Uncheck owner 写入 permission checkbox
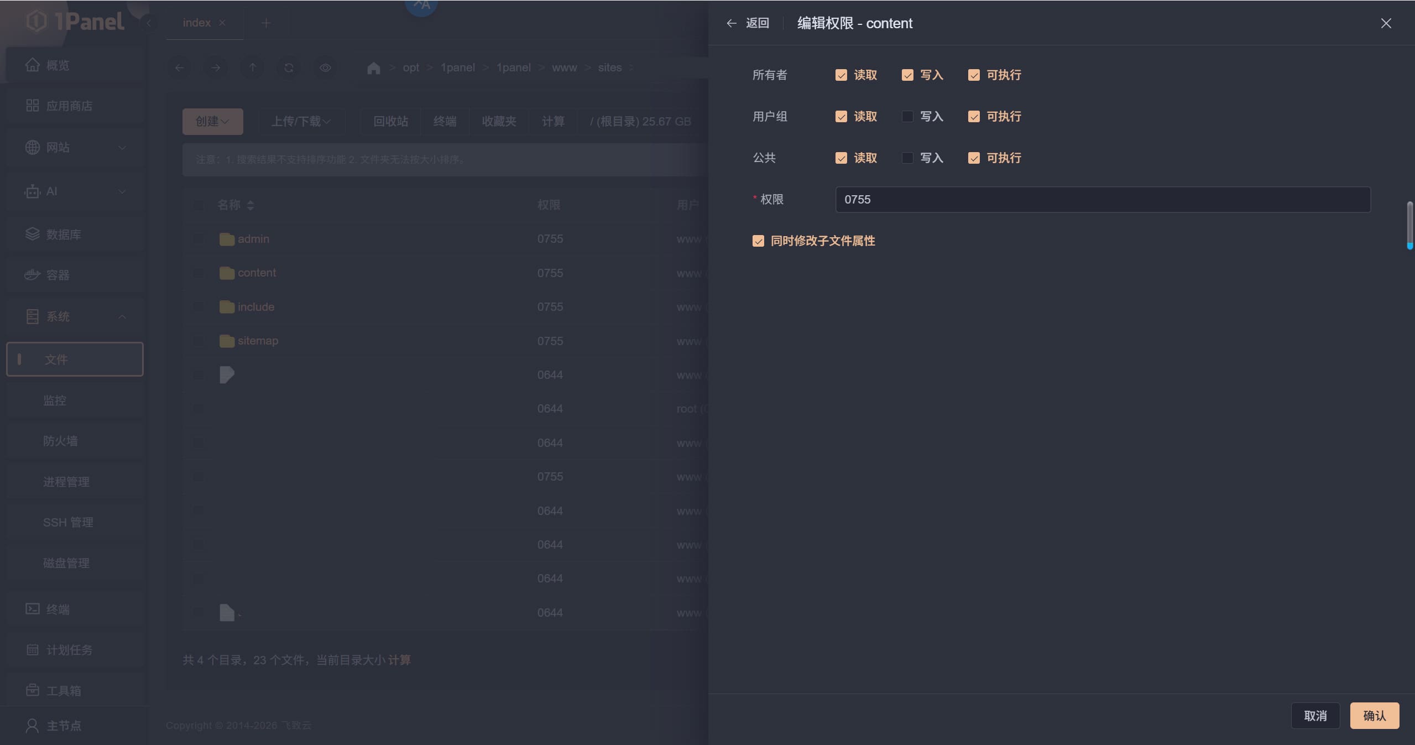The image size is (1415, 745). (x=907, y=75)
